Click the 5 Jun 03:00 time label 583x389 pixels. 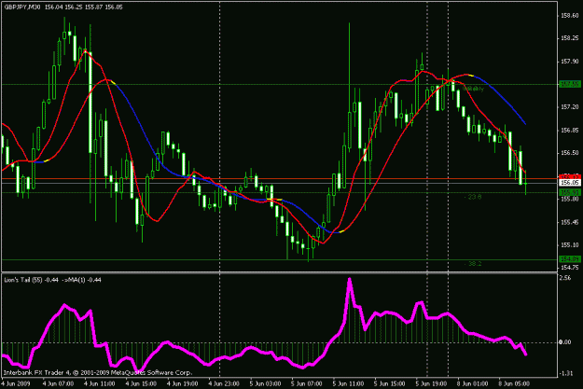265,383
